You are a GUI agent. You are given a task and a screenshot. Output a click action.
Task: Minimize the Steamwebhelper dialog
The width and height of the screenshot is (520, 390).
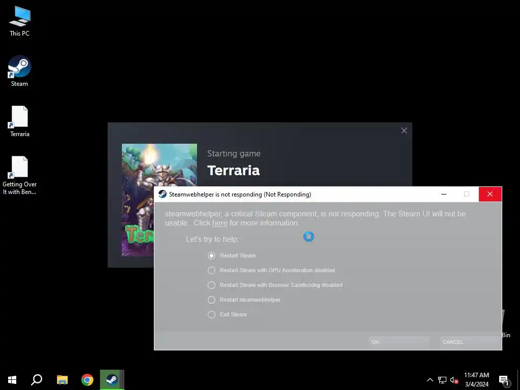444,194
